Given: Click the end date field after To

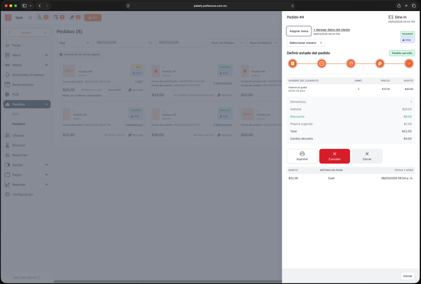Looking at the screenshot, I should pyautogui.click(x=181, y=43).
